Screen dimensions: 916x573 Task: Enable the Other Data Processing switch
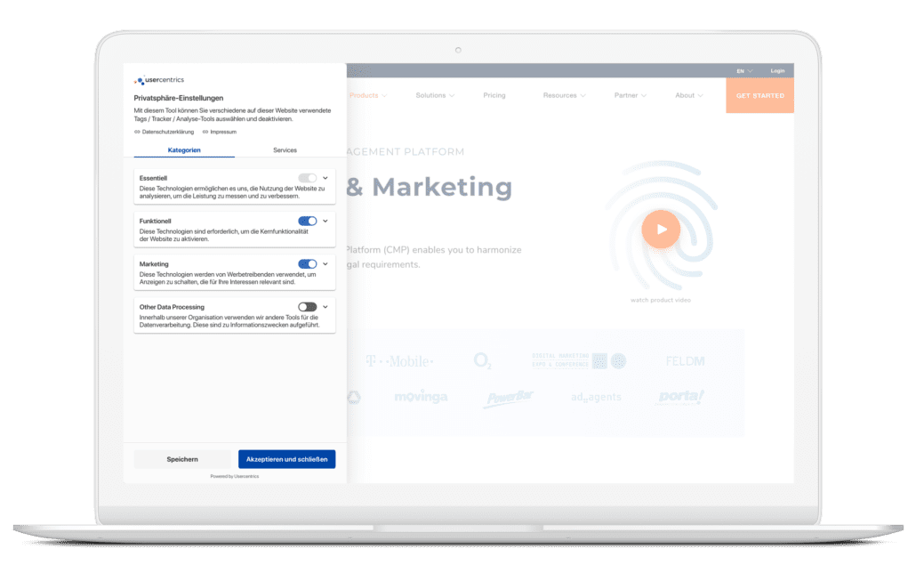(308, 307)
